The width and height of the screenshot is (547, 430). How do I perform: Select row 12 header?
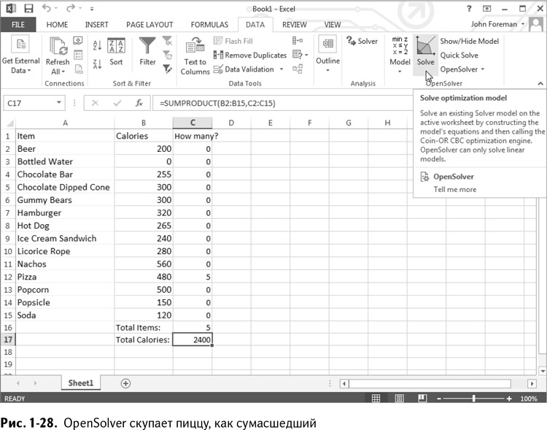8,277
